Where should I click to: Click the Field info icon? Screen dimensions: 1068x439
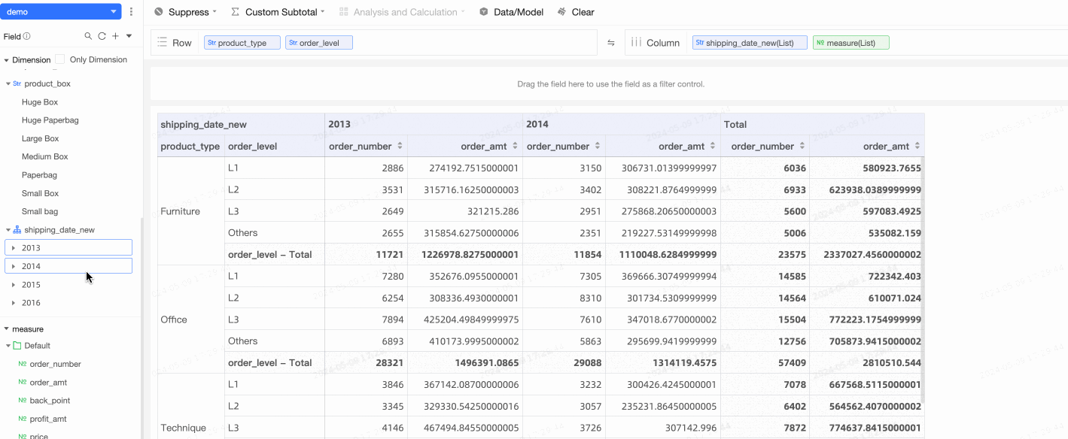tap(27, 36)
